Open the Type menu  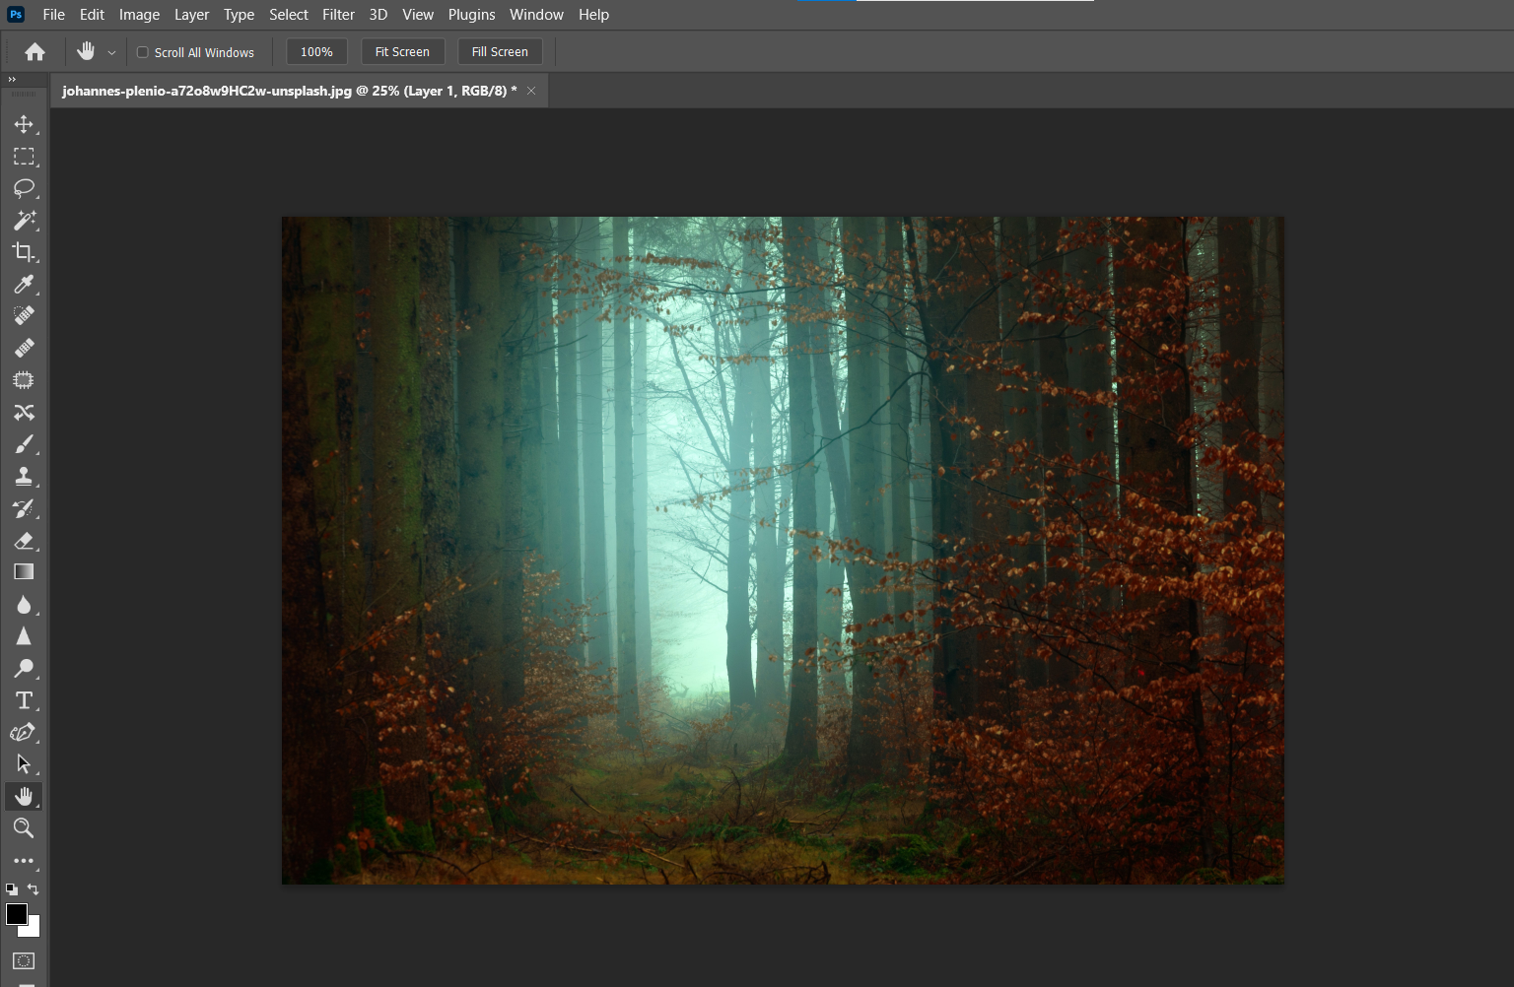tap(239, 15)
